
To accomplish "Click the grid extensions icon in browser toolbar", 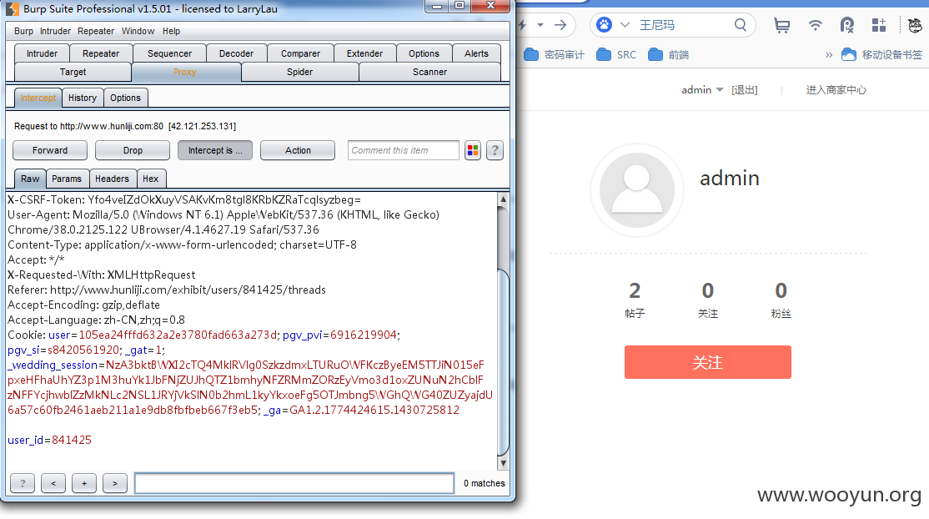I will (879, 25).
